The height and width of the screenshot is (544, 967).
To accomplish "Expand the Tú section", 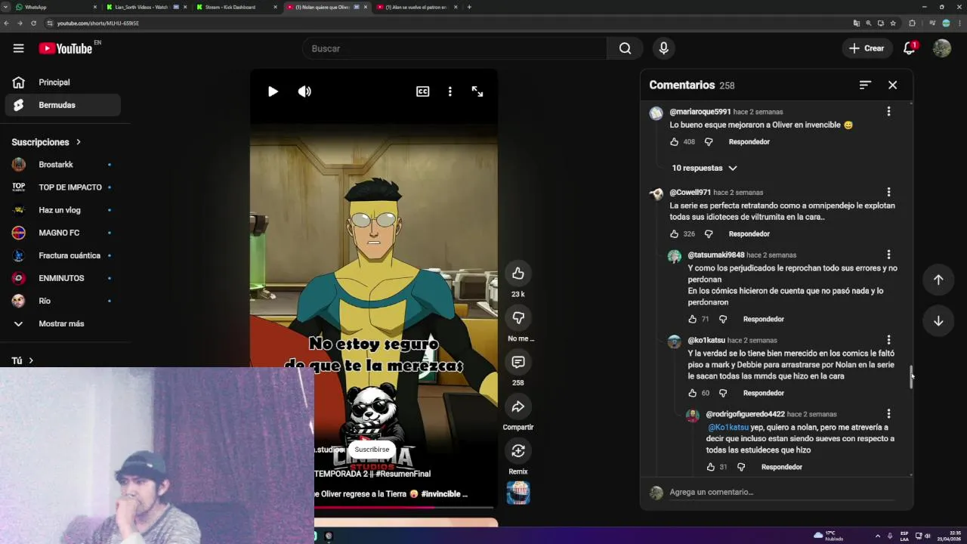I will pyautogui.click(x=23, y=360).
